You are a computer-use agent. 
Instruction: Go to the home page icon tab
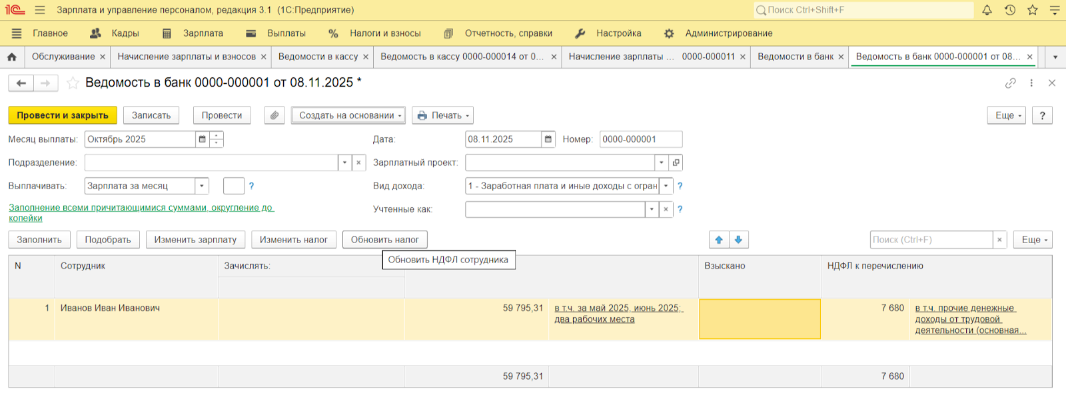pyautogui.click(x=12, y=57)
